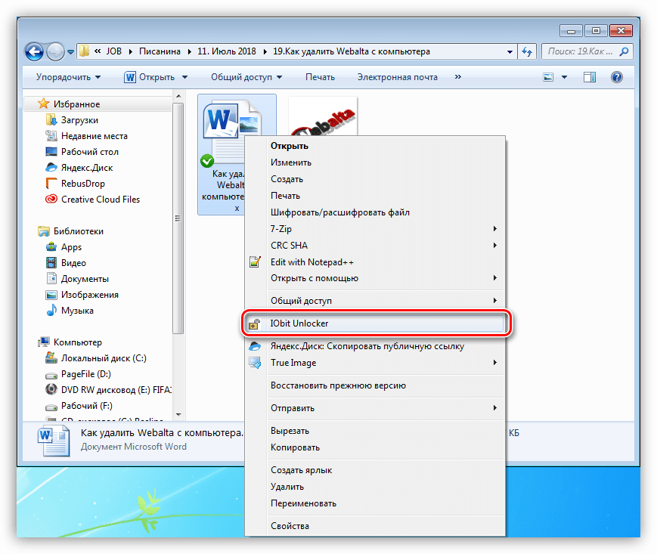Choose Печать in the context menu

285,196
